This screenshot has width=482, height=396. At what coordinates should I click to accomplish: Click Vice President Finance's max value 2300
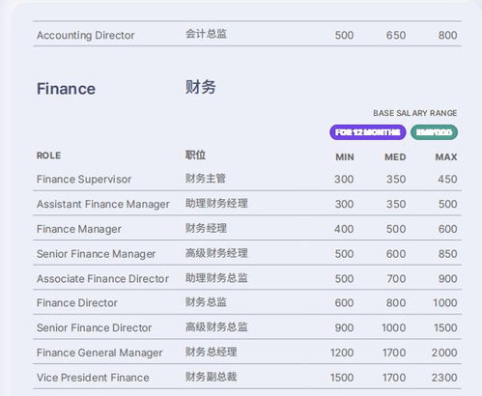tap(444, 378)
